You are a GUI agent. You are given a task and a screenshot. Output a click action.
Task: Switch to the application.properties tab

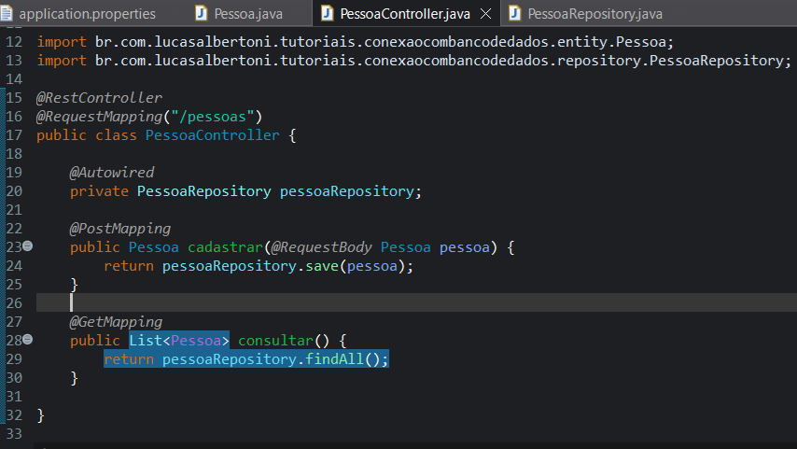(x=87, y=14)
